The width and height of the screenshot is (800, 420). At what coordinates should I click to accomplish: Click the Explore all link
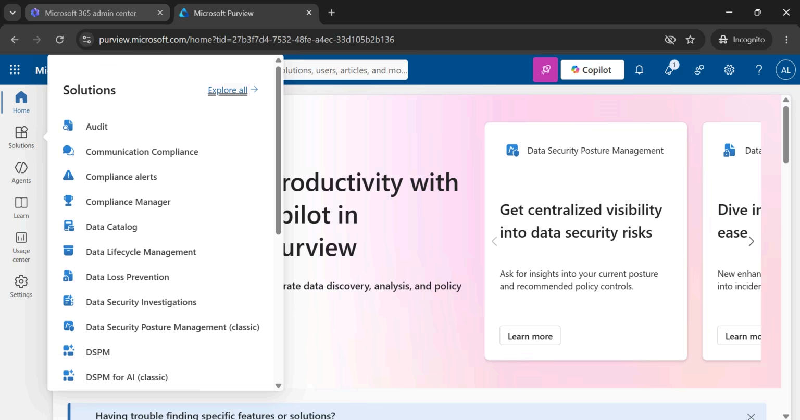(232, 90)
